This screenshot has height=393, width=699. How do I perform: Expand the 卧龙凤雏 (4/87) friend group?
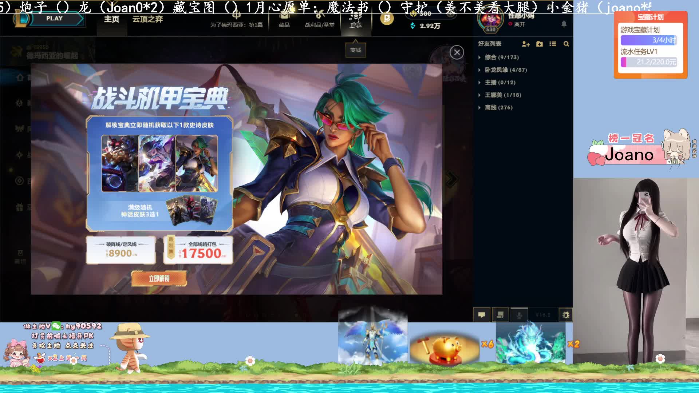pos(505,70)
